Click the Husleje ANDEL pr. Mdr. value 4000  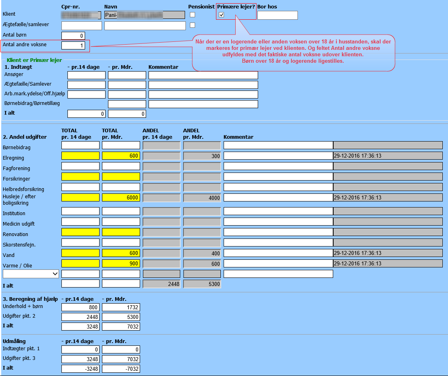202,198
